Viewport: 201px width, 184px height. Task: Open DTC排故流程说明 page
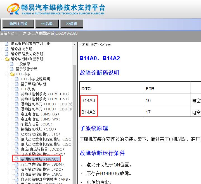click(x=36, y=79)
